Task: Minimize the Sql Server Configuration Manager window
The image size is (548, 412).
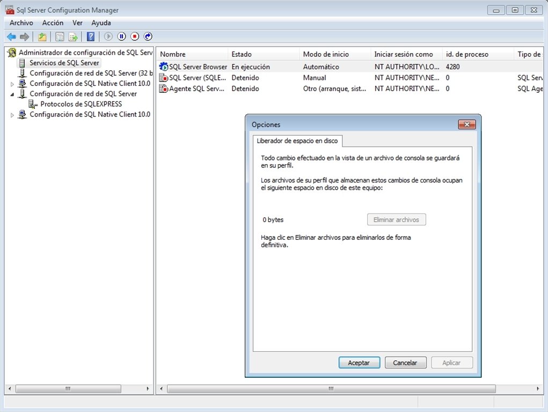Action: (x=496, y=10)
